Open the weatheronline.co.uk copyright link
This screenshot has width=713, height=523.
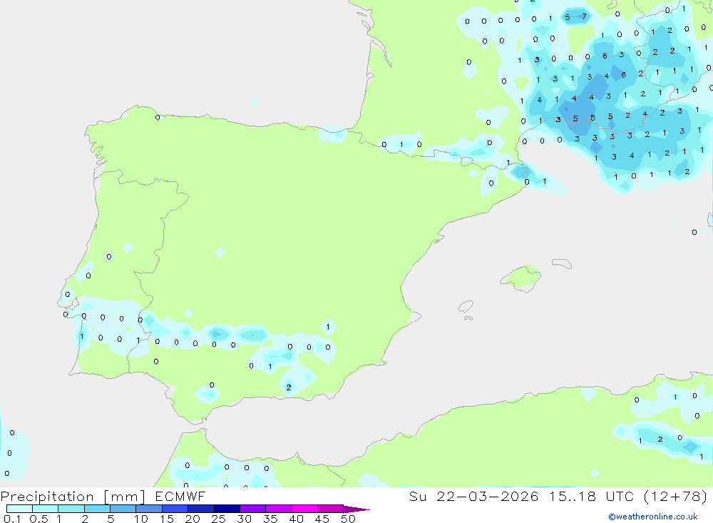[653, 517]
